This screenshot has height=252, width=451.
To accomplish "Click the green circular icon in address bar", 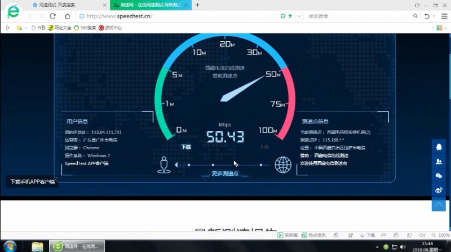I will point(283,16).
